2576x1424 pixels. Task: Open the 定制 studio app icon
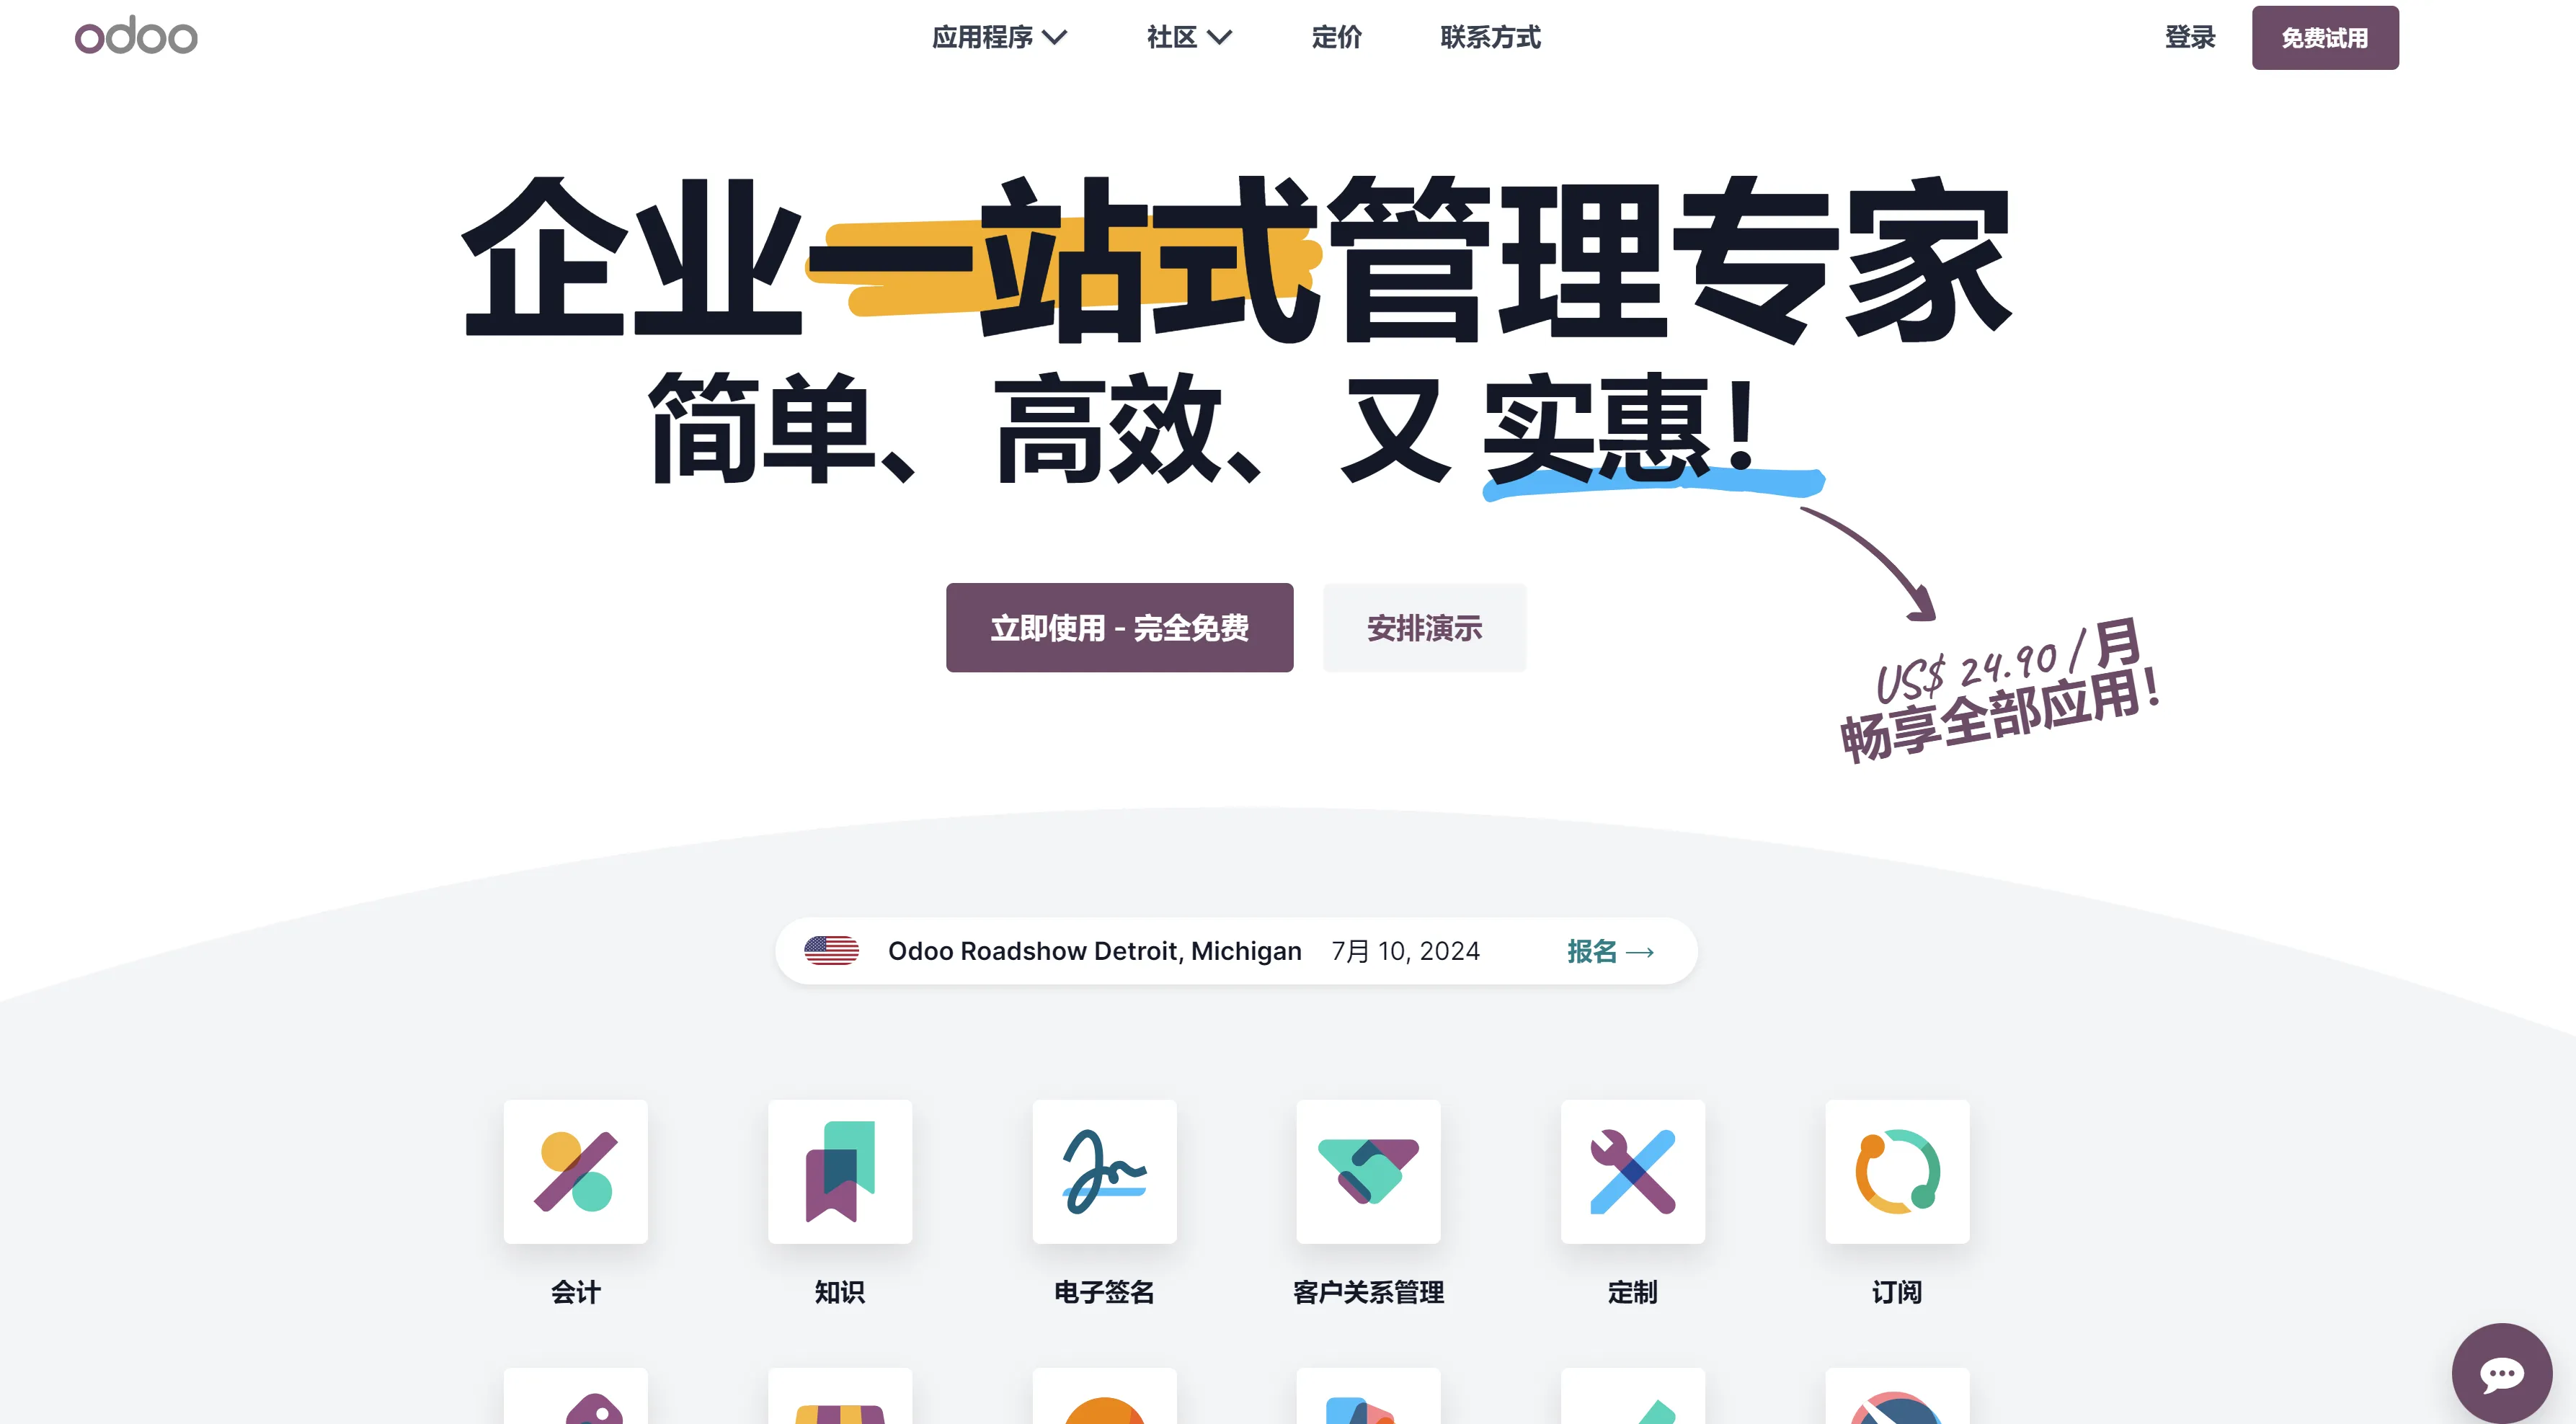(x=1632, y=1171)
